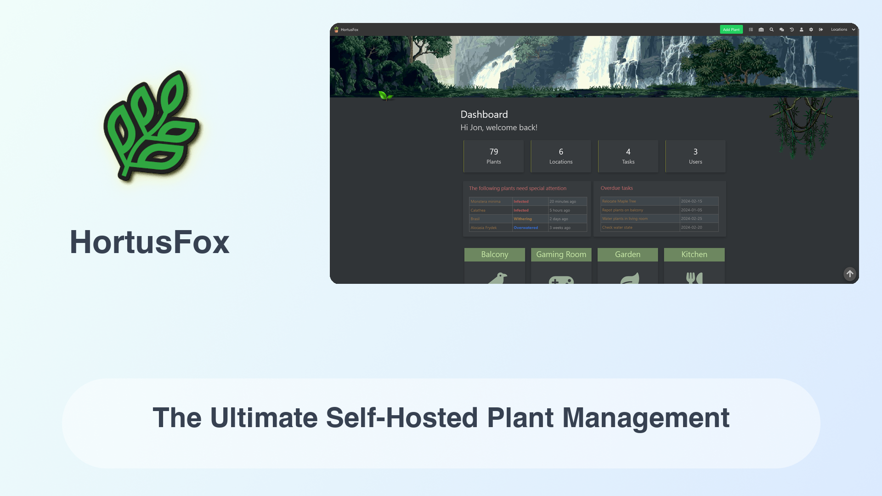
Task: Click the grid/list view toggle icon
Action: pos(751,30)
